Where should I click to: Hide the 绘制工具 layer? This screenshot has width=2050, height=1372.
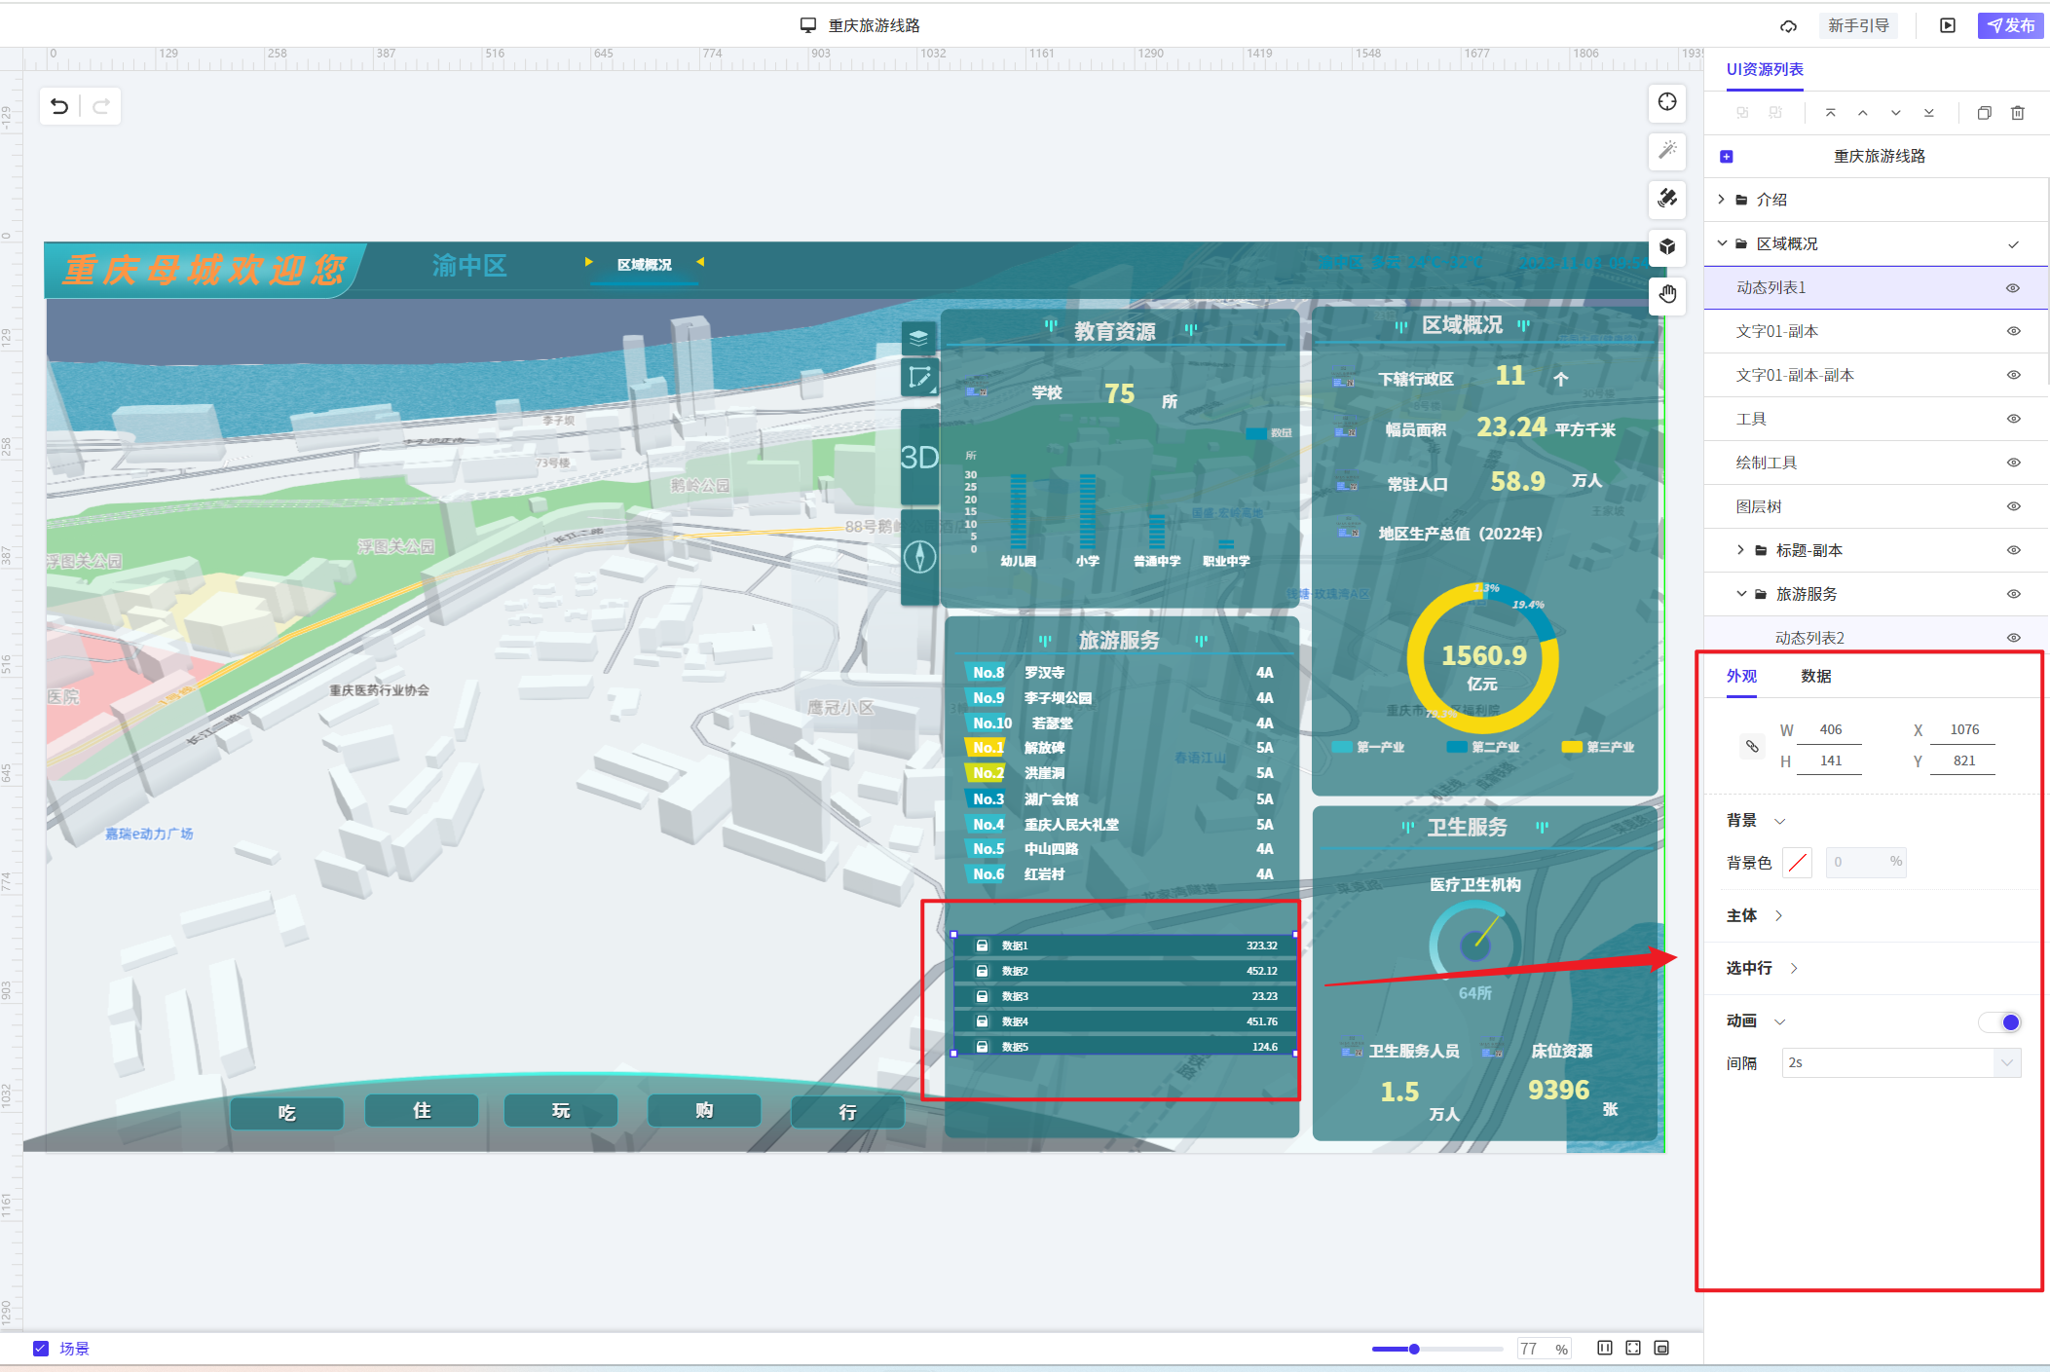pyautogui.click(x=2013, y=464)
